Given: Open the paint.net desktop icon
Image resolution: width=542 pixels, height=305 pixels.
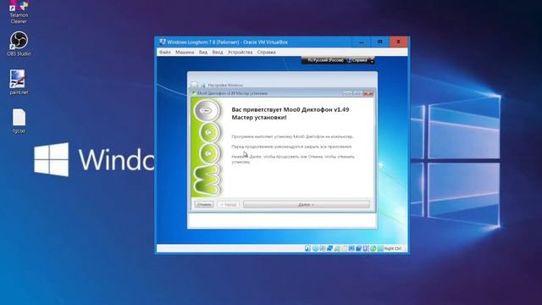Looking at the screenshot, I should pos(19,82).
